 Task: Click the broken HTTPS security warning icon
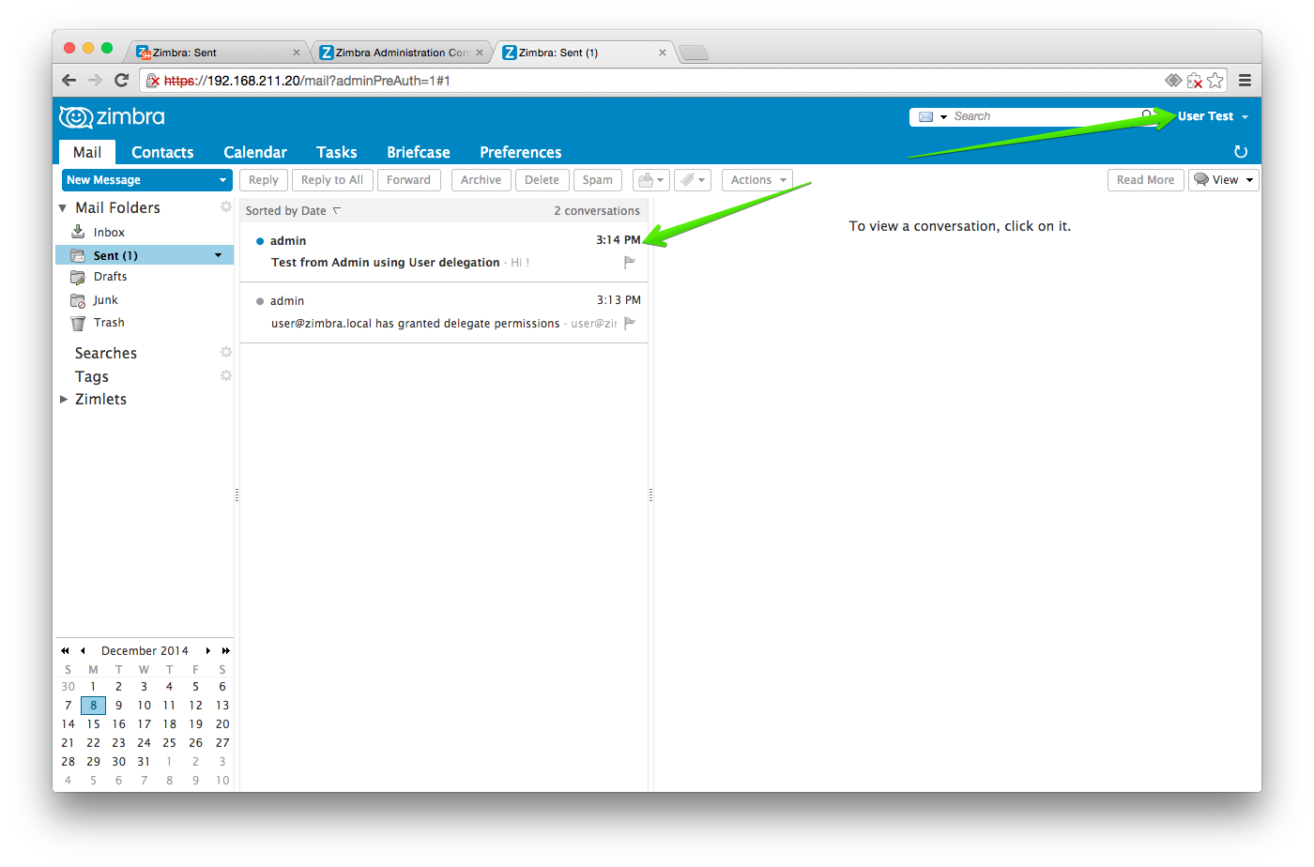[153, 81]
